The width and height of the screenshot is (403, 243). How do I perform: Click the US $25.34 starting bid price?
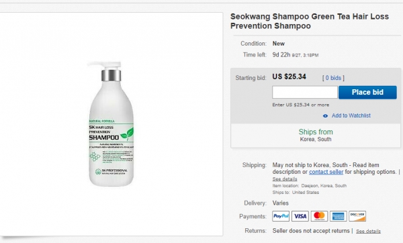point(289,77)
